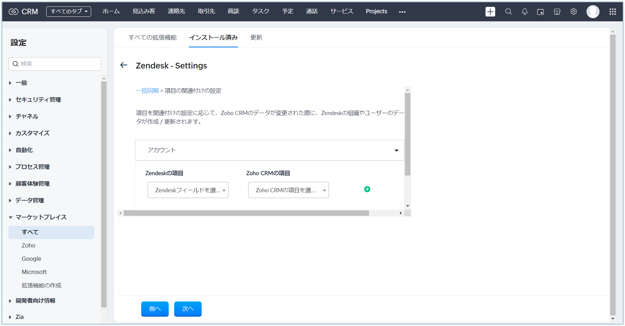Open the アカウント module dropdown
Screen dimensions: 625x326
270,150
